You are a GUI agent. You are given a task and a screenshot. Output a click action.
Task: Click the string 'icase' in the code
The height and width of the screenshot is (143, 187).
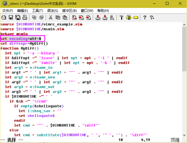coord(47,58)
